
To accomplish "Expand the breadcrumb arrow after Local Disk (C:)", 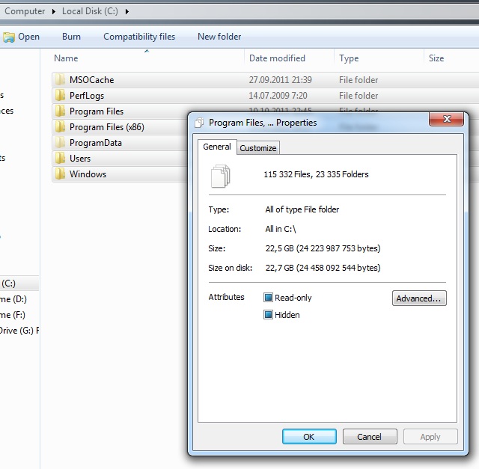I will click(126, 12).
